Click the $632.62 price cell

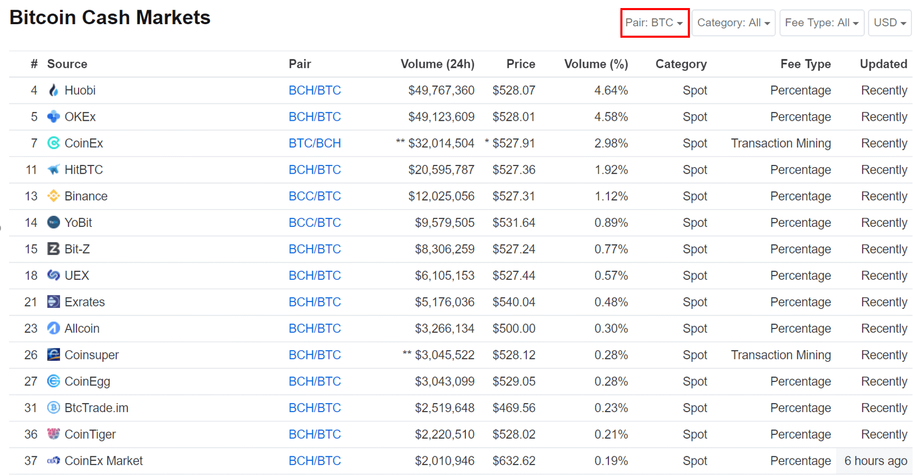(x=514, y=460)
